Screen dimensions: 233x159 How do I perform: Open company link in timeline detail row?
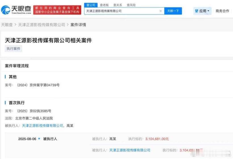[130, 150]
